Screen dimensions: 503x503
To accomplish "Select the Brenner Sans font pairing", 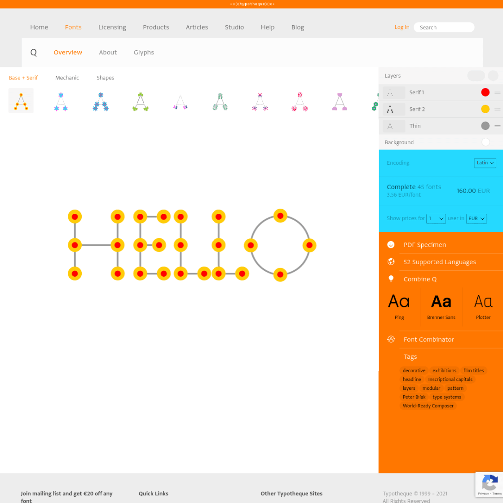I will 441,307.
